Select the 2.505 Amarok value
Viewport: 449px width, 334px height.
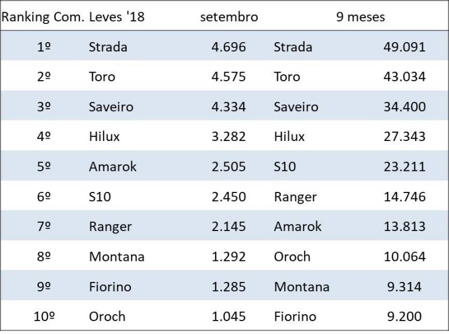click(229, 167)
